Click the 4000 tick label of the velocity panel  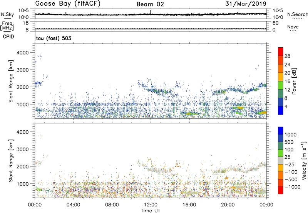[23, 132]
